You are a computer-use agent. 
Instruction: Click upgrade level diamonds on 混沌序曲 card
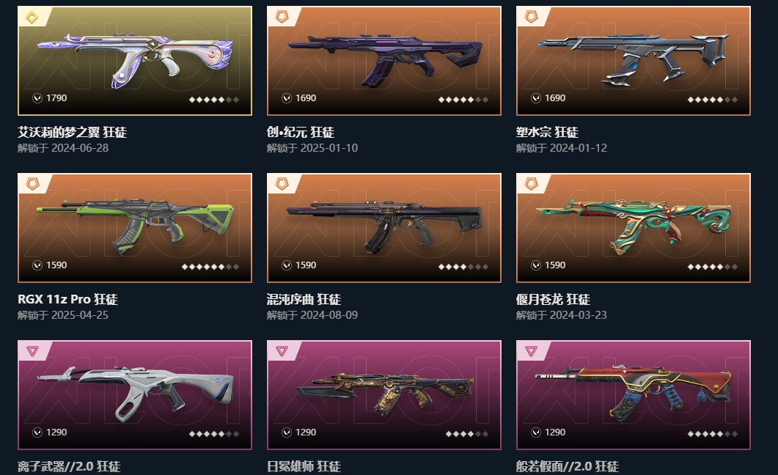click(x=463, y=267)
